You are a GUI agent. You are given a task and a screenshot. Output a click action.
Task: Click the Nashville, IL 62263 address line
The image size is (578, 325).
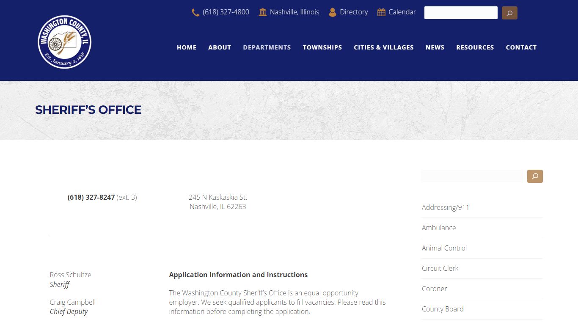(x=218, y=207)
